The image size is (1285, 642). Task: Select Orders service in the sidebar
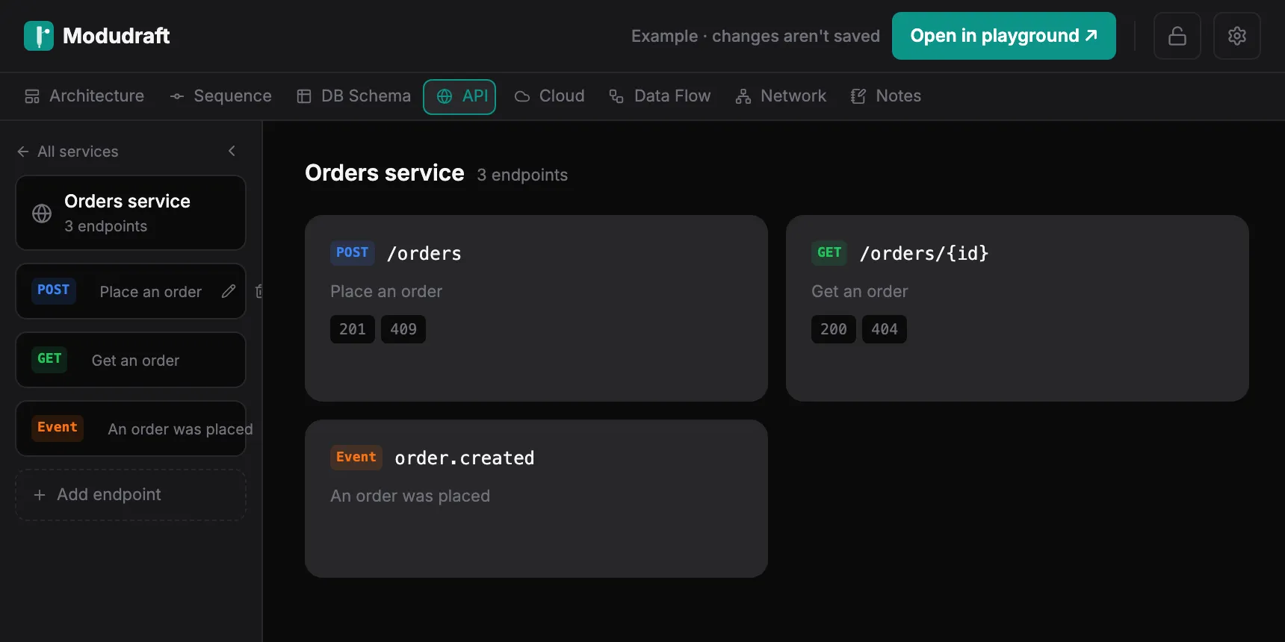[131, 213]
